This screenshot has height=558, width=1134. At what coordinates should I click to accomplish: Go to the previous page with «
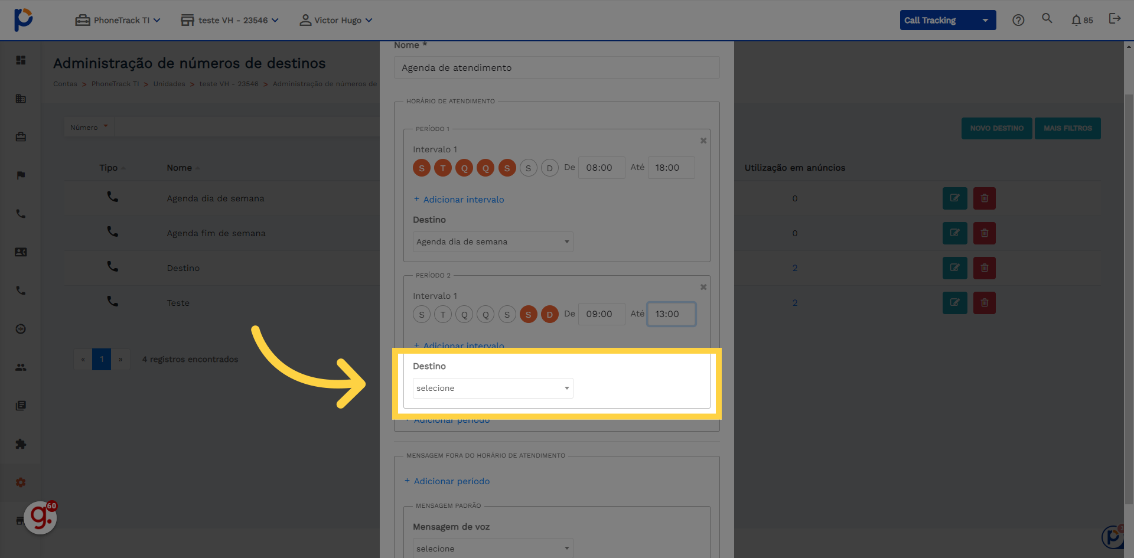[x=83, y=359]
